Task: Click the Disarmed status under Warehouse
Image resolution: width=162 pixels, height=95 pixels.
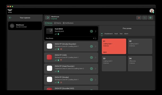Action: 54,19
